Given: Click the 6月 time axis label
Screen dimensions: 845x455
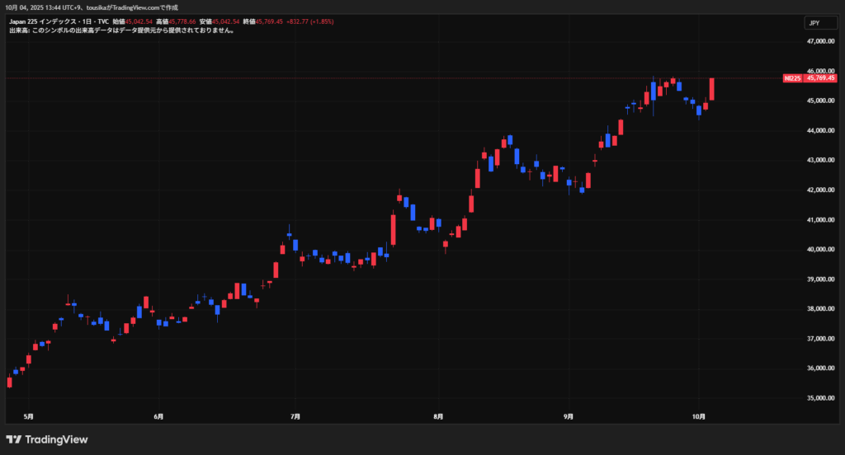Looking at the screenshot, I should 158,417.
